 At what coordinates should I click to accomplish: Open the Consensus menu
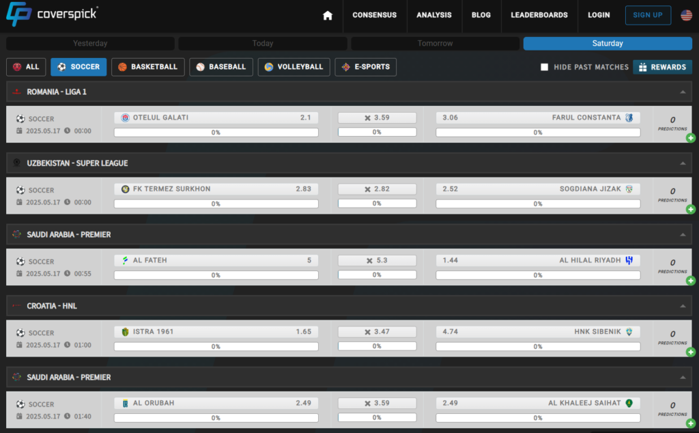[x=375, y=15]
